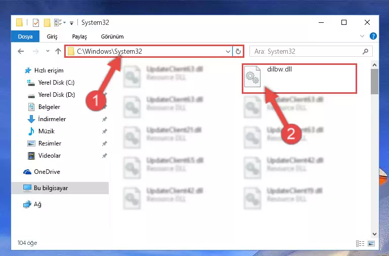Refresh the System32 folder view
Viewport: 389px width, 256px height.
coord(238,51)
